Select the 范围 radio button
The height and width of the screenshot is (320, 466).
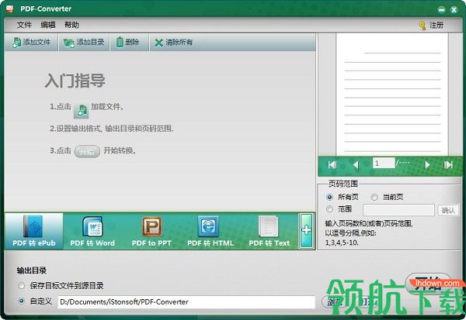pyautogui.click(x=329, y=209)
